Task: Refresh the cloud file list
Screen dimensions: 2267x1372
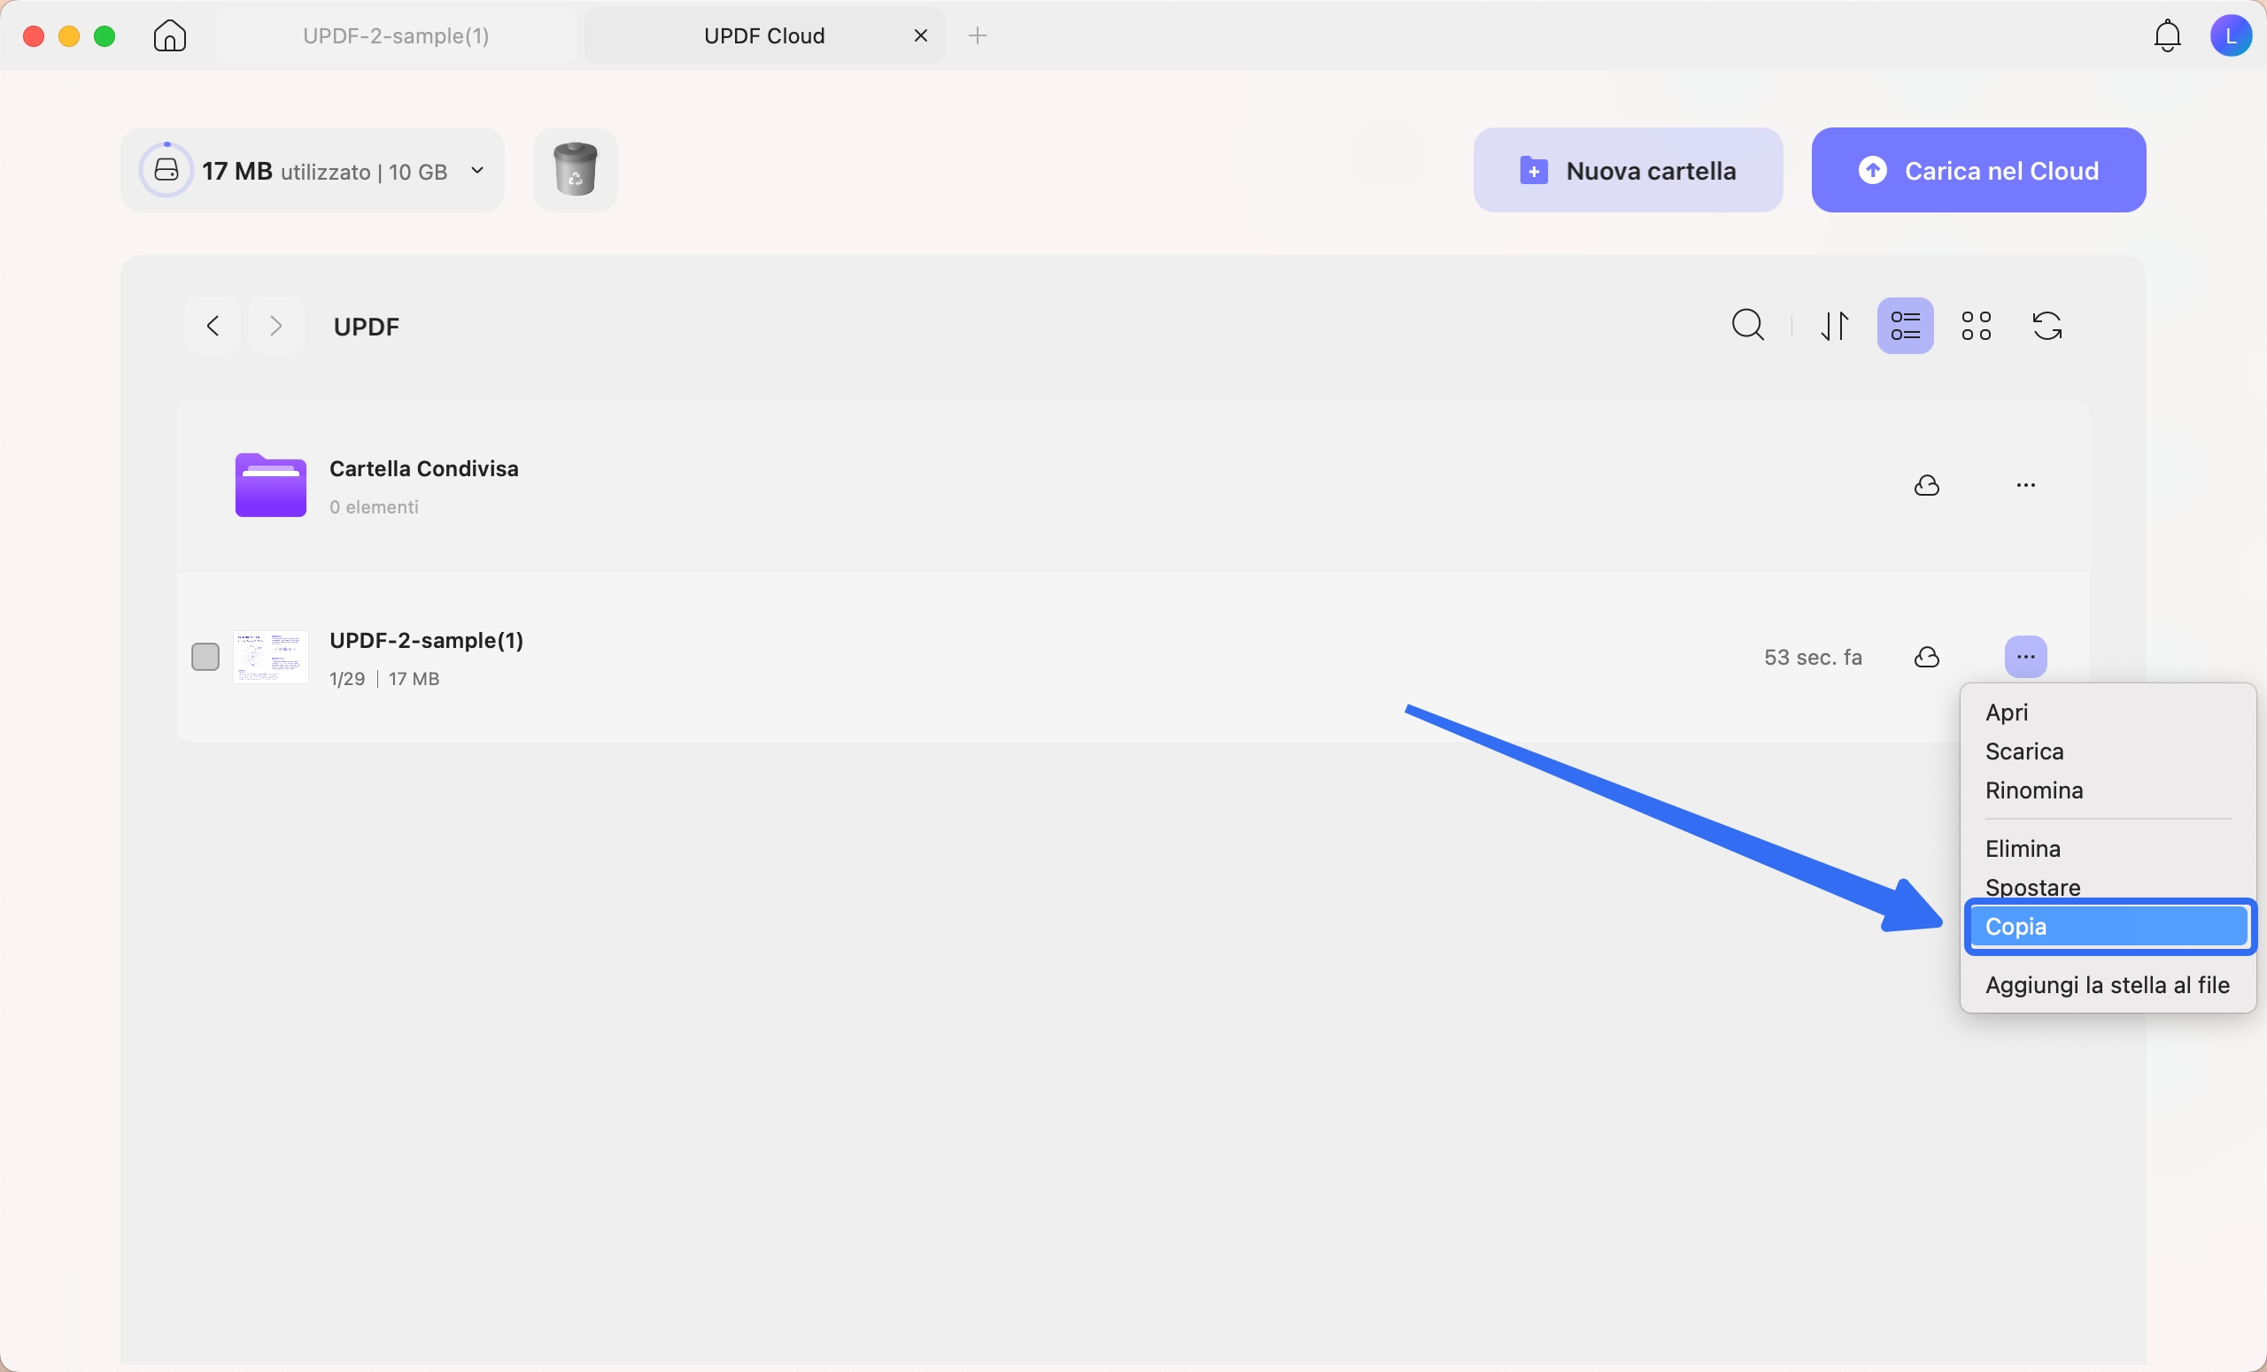Action: pos(2047,326)
